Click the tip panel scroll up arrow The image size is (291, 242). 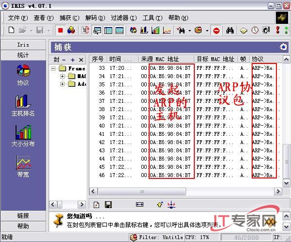(286, 216)
